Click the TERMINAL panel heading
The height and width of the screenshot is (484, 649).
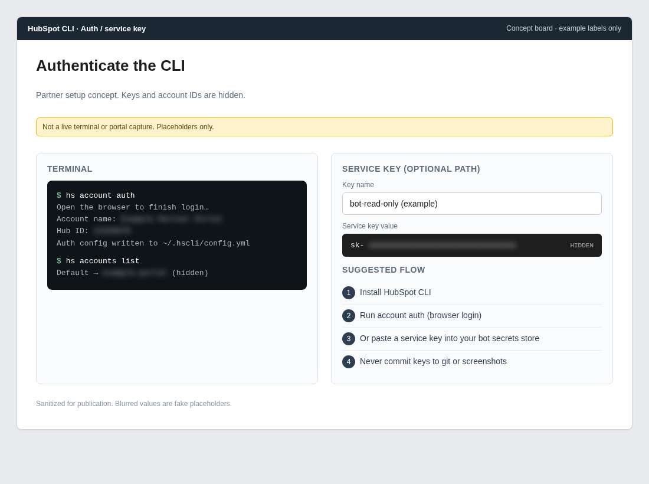(x=70, y=169)
